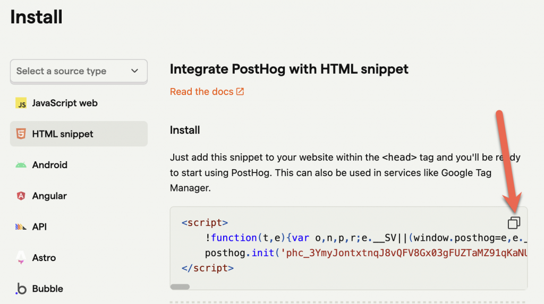Click the JavaScript JS logo icon

pos(21,103)
